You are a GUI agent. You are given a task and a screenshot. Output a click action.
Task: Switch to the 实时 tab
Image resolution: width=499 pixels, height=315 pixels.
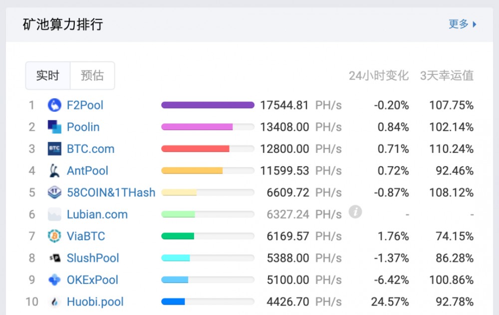[x=48, y=76]
